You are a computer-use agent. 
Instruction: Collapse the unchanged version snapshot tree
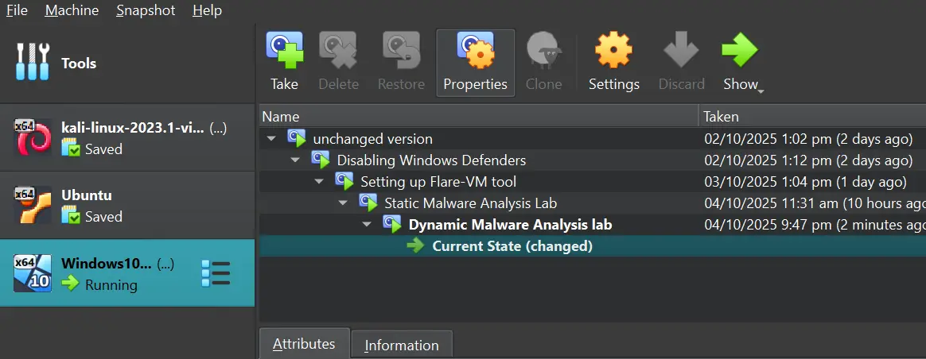(x=272, y=139)
